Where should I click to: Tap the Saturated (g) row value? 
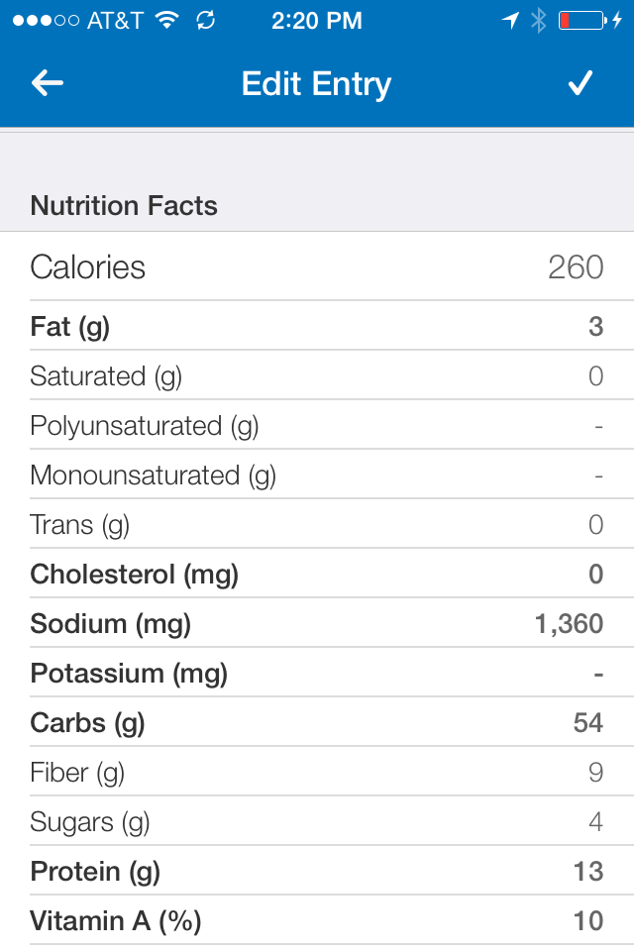[x=595, y=376]
